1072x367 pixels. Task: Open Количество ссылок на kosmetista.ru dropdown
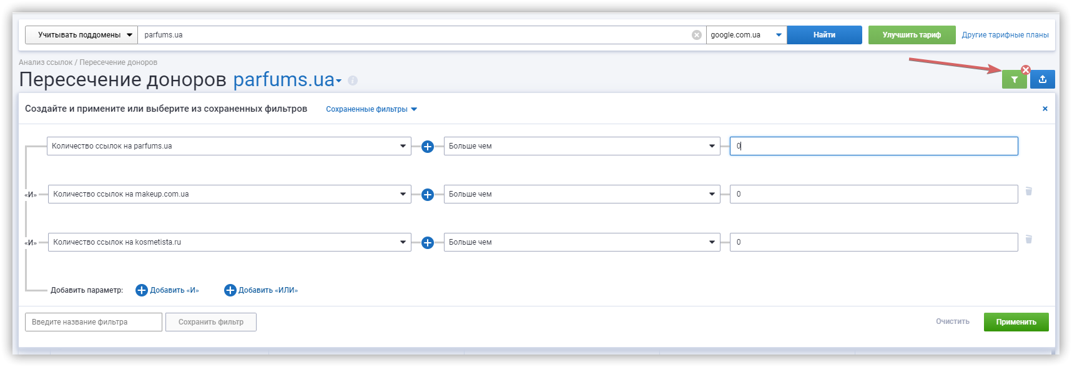[x=230, y=242]
